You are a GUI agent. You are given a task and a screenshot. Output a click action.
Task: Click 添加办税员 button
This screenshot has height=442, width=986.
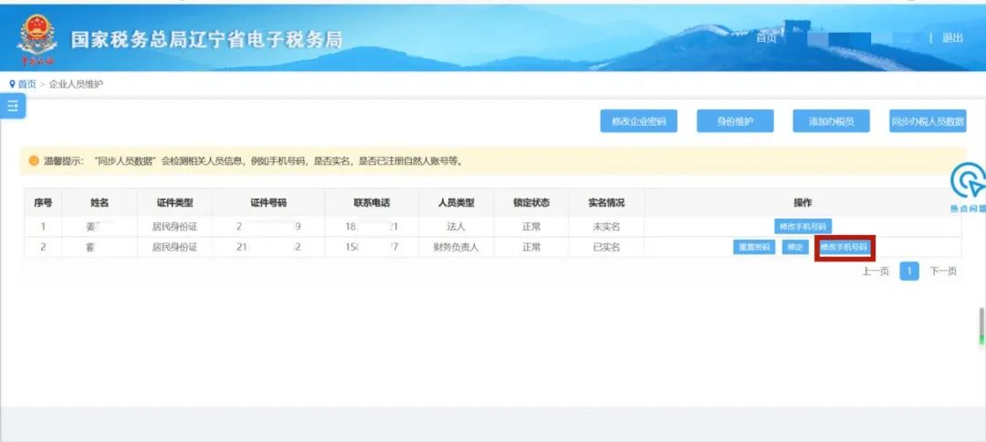832,121
